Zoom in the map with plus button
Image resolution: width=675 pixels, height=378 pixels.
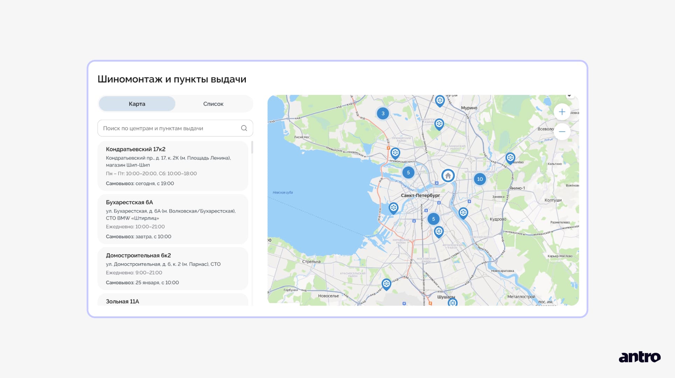tap(562, 112)
